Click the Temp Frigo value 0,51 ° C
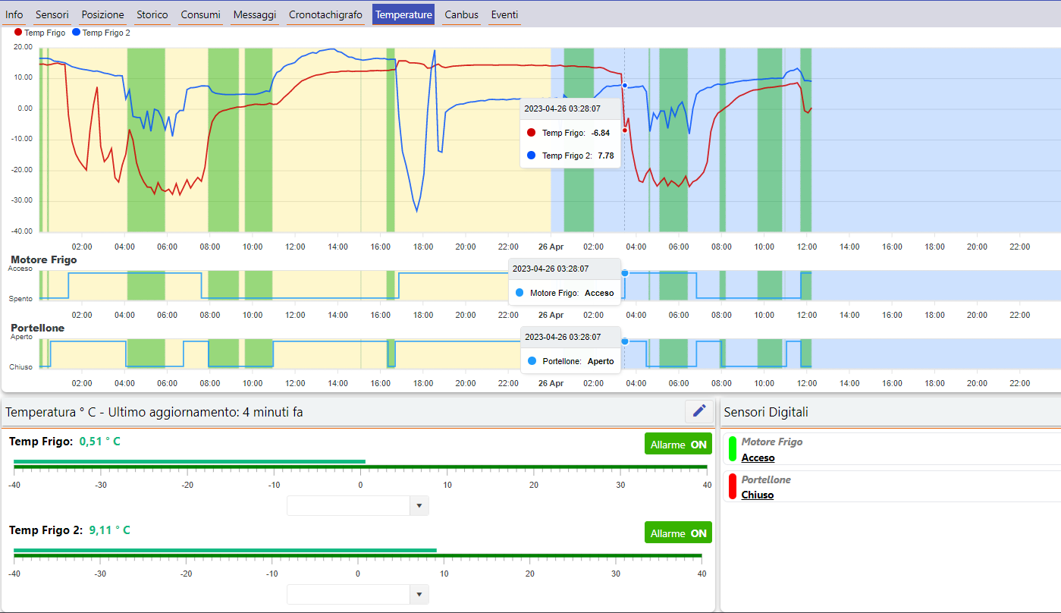The width and height of the screenshot is (1061, 613). click(99, 441)
